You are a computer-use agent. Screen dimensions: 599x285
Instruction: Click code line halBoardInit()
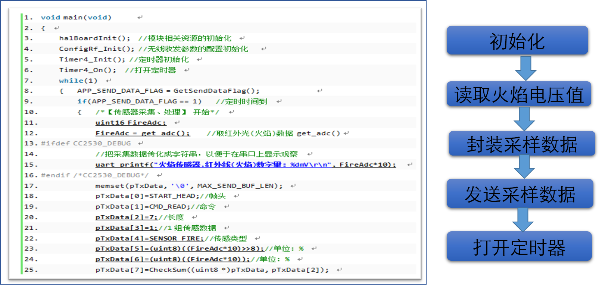coord(95,38)
